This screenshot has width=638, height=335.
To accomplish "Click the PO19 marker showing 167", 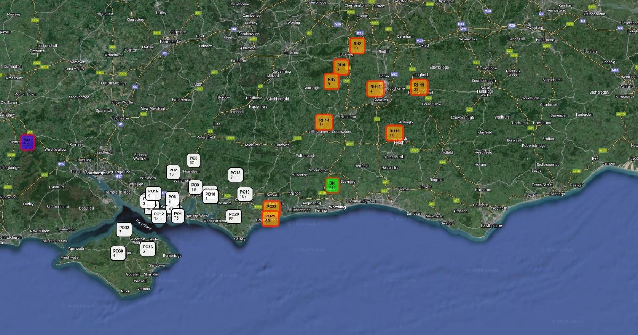I will click(245, 194).
